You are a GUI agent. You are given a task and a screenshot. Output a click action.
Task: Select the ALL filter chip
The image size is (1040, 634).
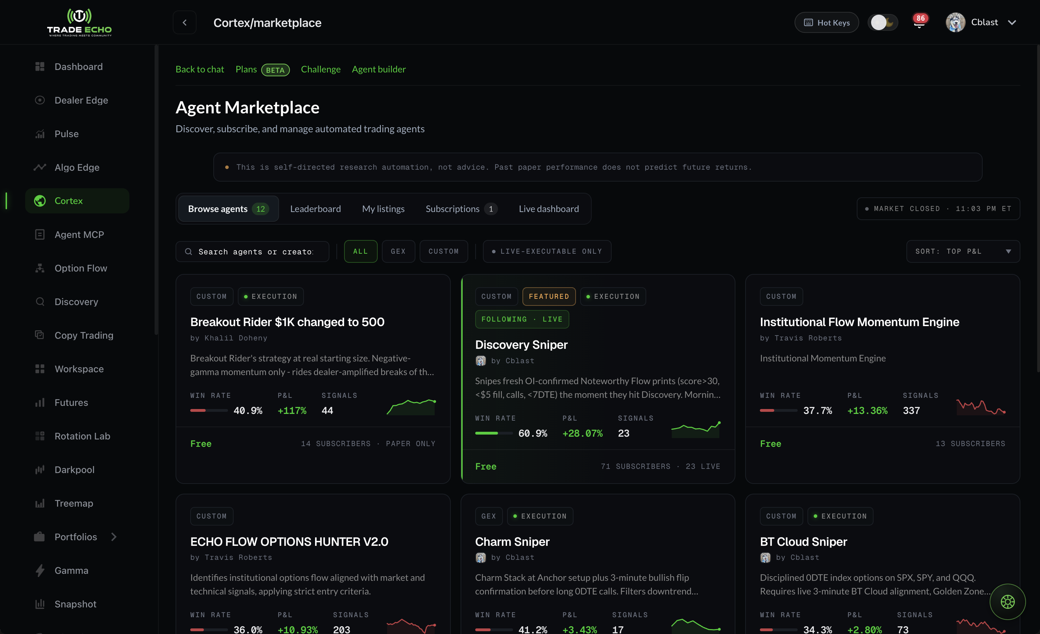361,251
